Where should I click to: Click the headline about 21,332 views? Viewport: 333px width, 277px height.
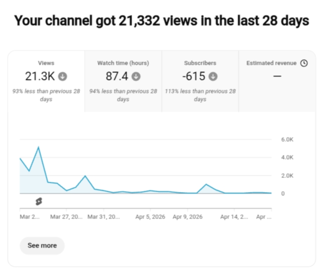(x=162, y=21)
